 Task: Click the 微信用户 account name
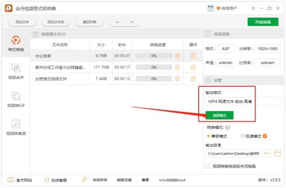tap(229, 8)
